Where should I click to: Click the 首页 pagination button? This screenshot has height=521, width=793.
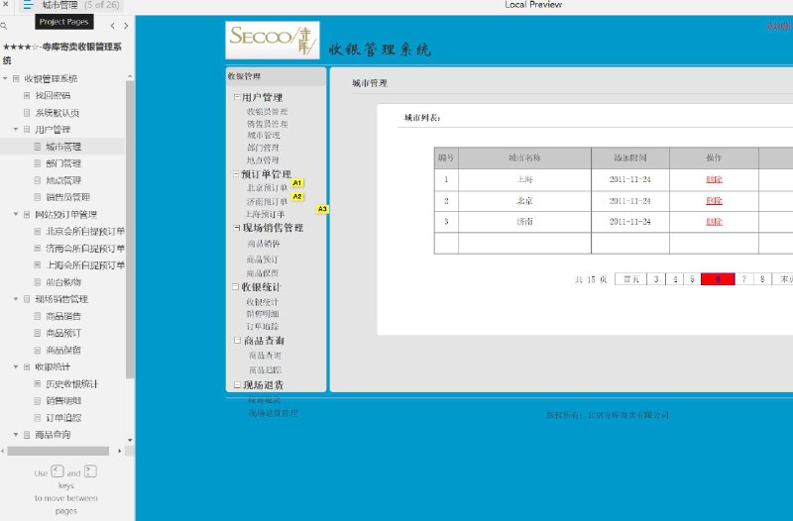tap(631, 279)
